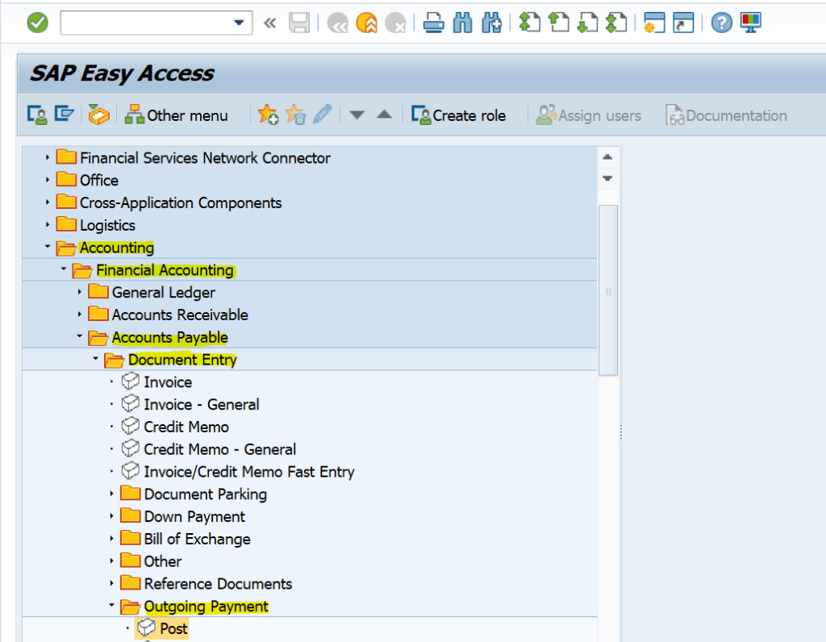
Task: Click the vertical scrollbar down arrow
Action: [607, 179]
